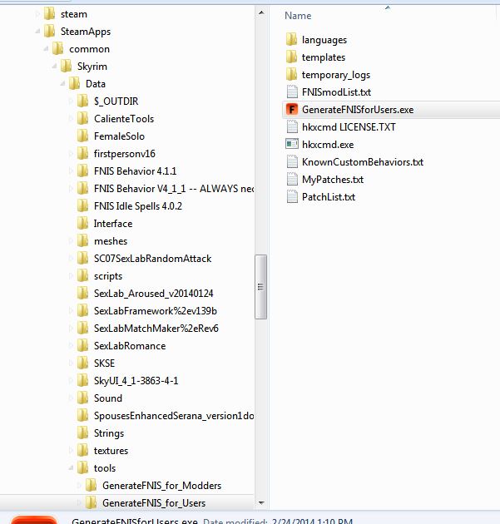Image resolution: width=500 pixels, height=524 pixels.
Task: Select SpousesEnhancedSerana folder in tree
Action: (174, 415)
